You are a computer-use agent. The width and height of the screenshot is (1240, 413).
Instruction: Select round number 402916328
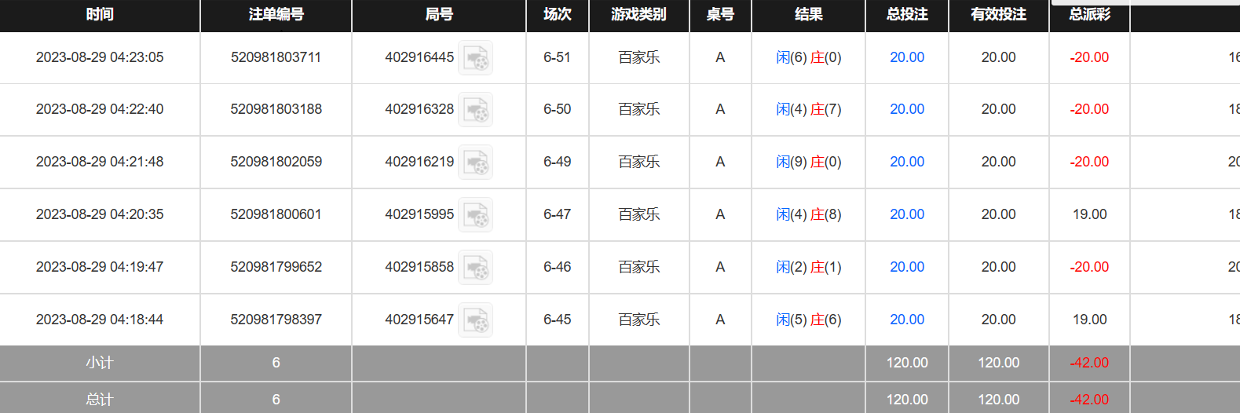pyautogui.click(x=419, y=109)
